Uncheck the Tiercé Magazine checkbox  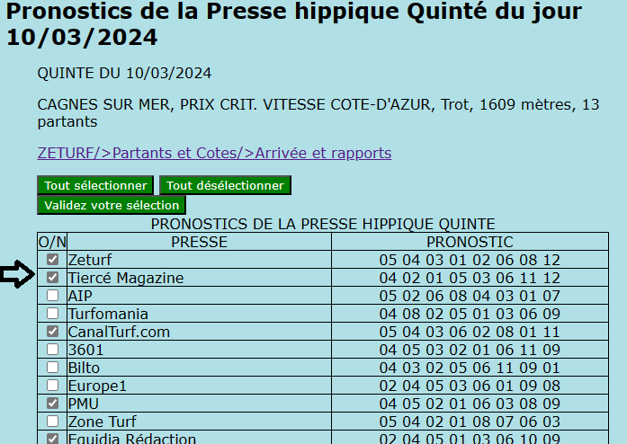[x=53, y=278]
